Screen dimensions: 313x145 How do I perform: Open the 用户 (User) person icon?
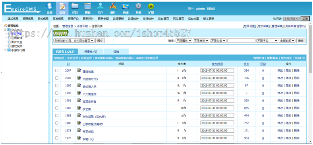(x=100, y=6)
